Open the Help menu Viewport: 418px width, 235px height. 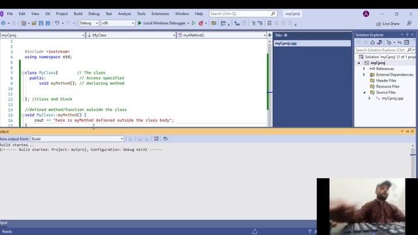[x=199, y=14]
